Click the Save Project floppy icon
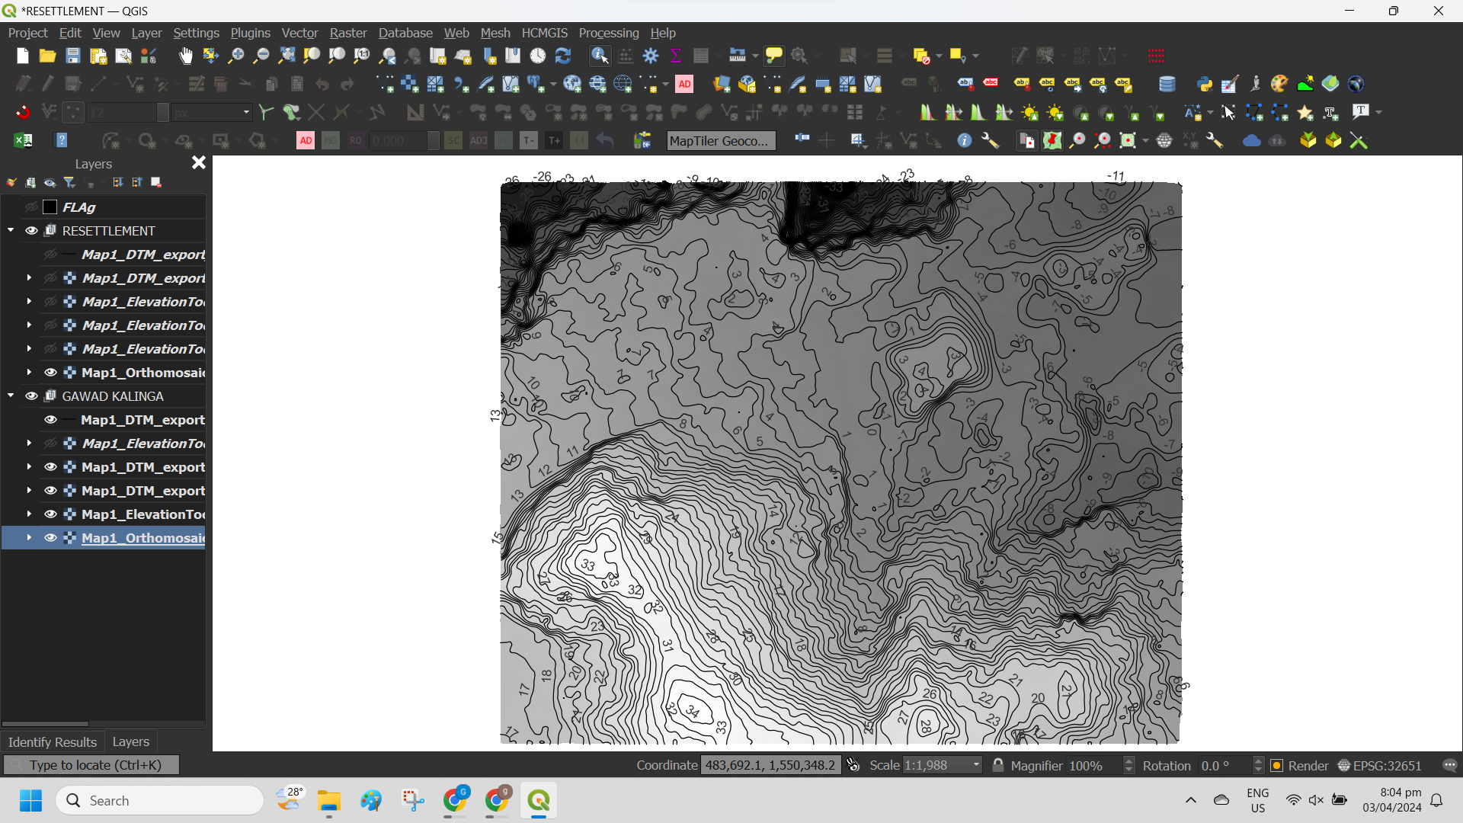The height and width of the screenshot is (823, 1463). click(x=72, y=56)
